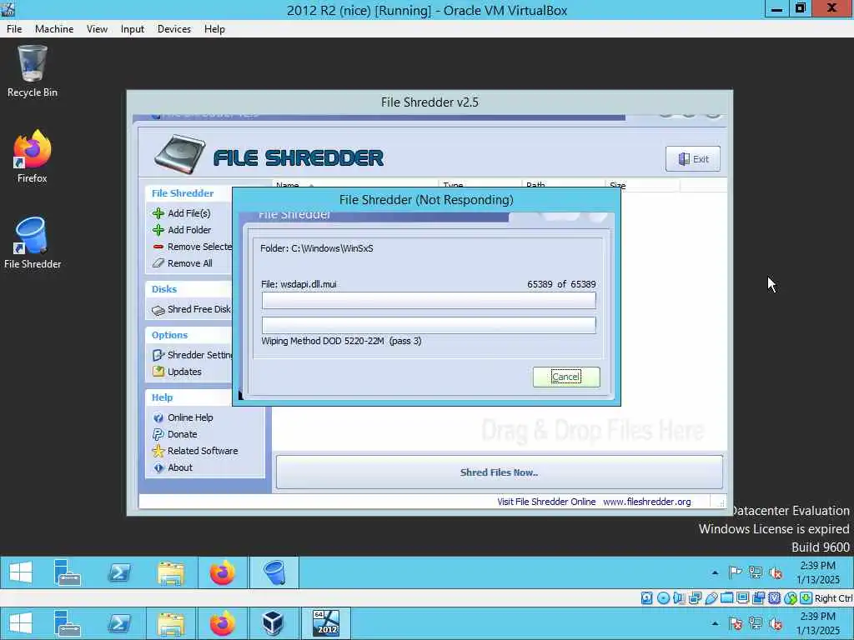Click the guest Action Center flag tray icon
Viewport: 854px width, 640px height.
(736, 572)
